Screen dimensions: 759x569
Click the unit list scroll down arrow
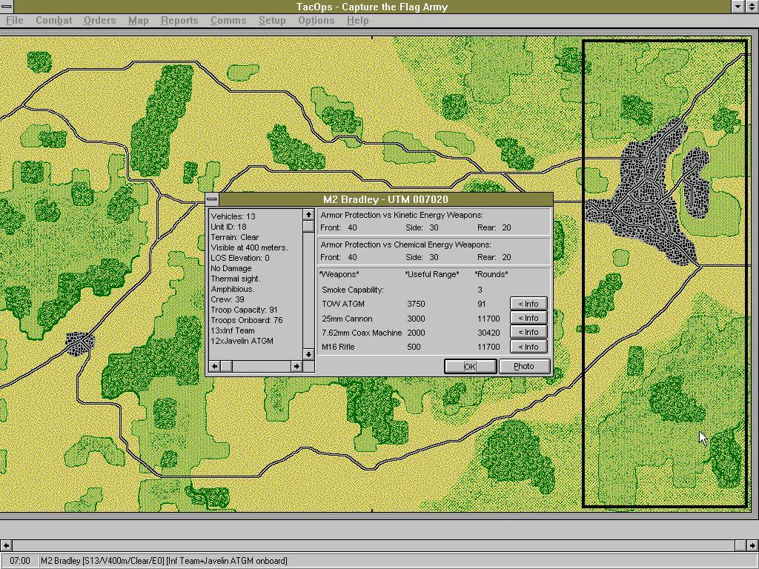[308, 355]
